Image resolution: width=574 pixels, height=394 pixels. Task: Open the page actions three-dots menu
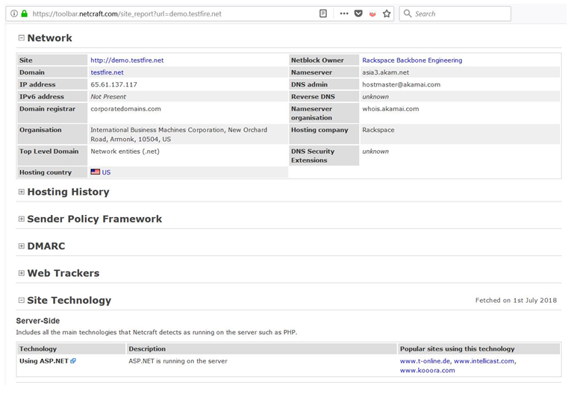[344, 13]
